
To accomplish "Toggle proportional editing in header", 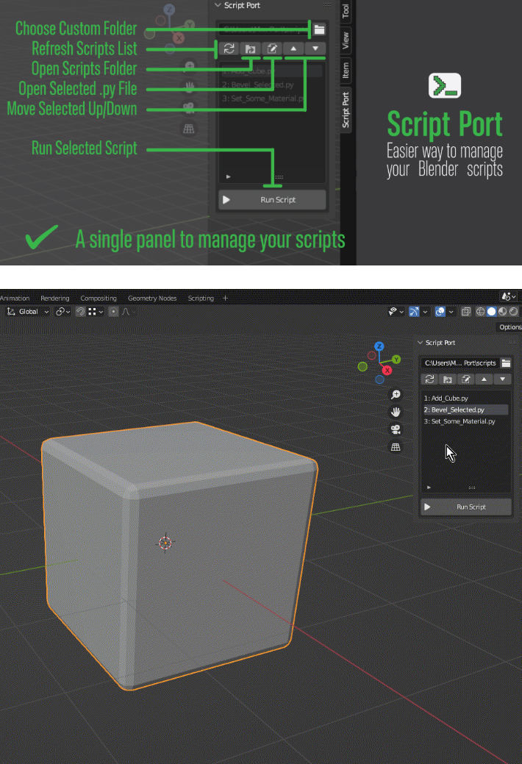I will pyautogui.click(x=113, y=311).
